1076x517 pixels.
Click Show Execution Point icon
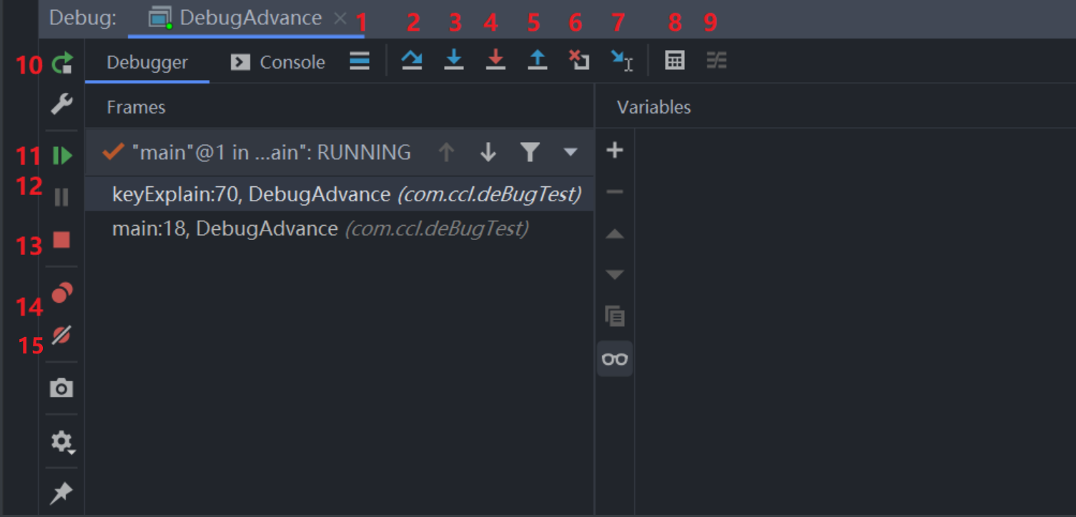(360, 61)
